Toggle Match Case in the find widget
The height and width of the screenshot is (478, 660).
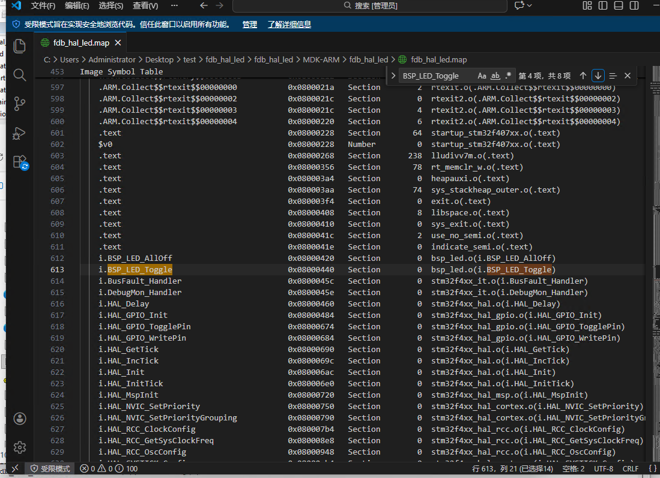point(482,76)
